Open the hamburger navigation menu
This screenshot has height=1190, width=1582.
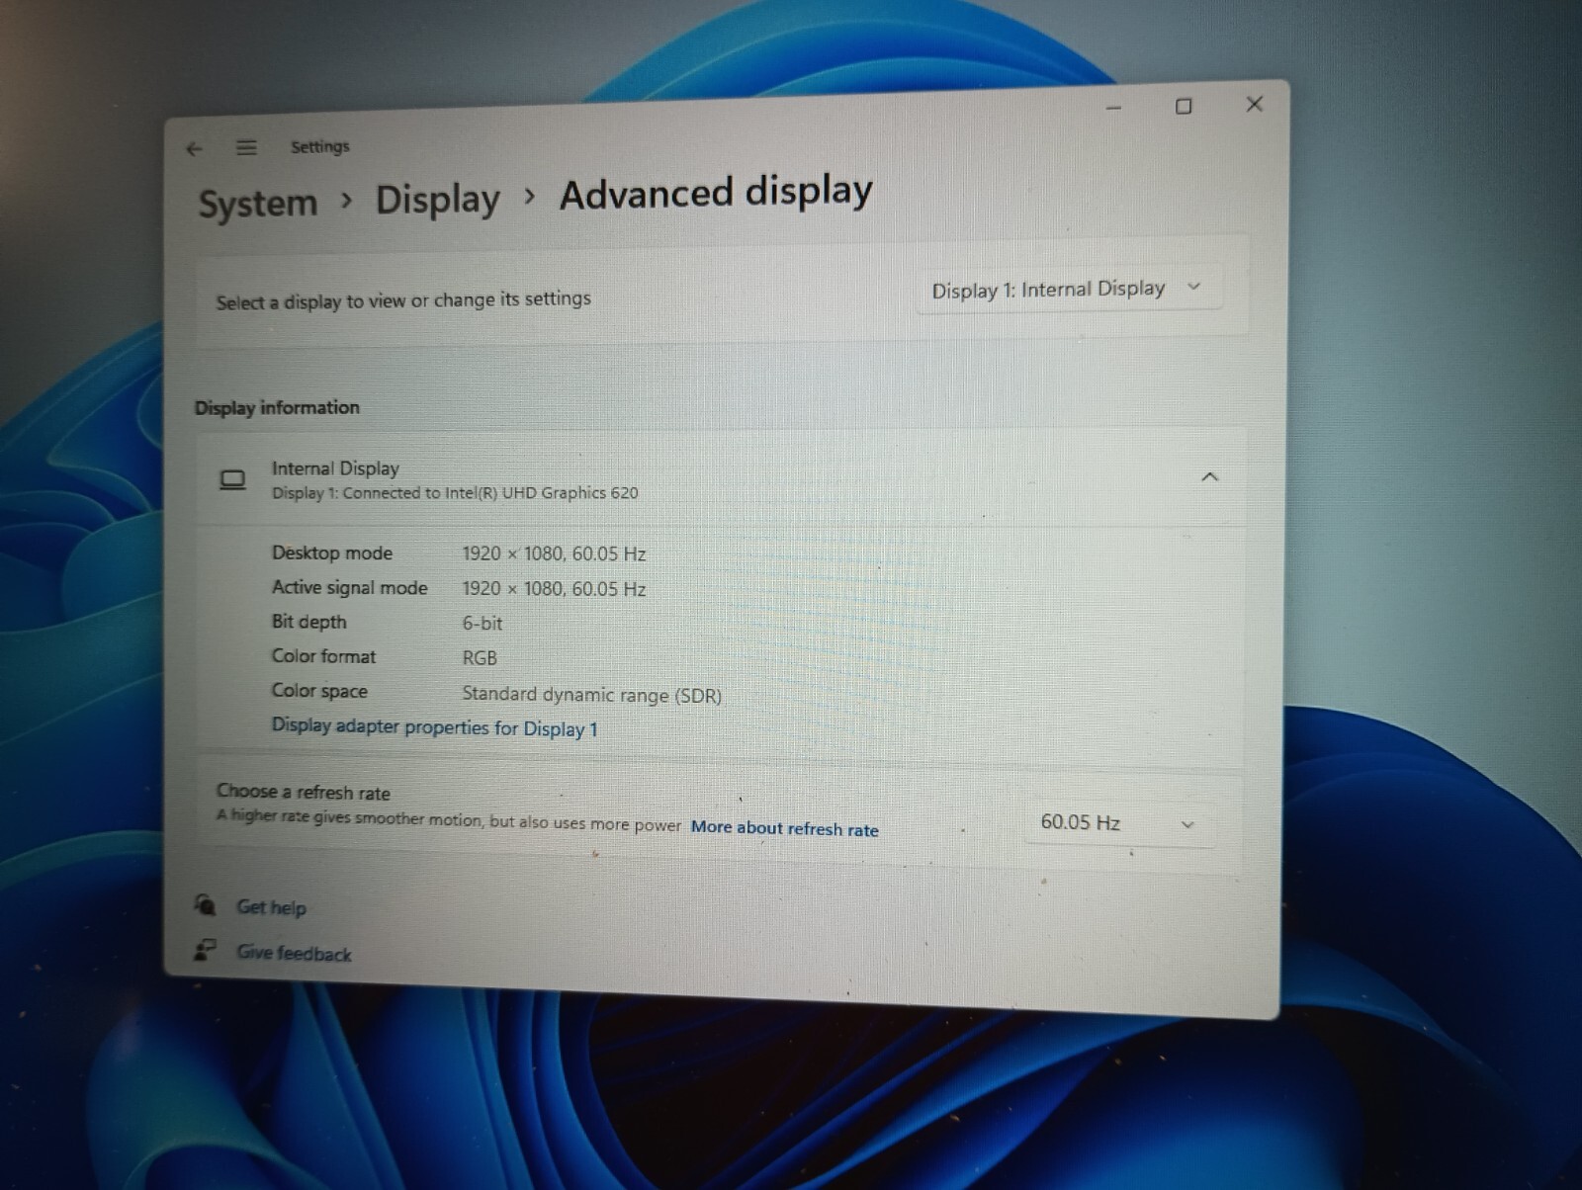(246, 147)
